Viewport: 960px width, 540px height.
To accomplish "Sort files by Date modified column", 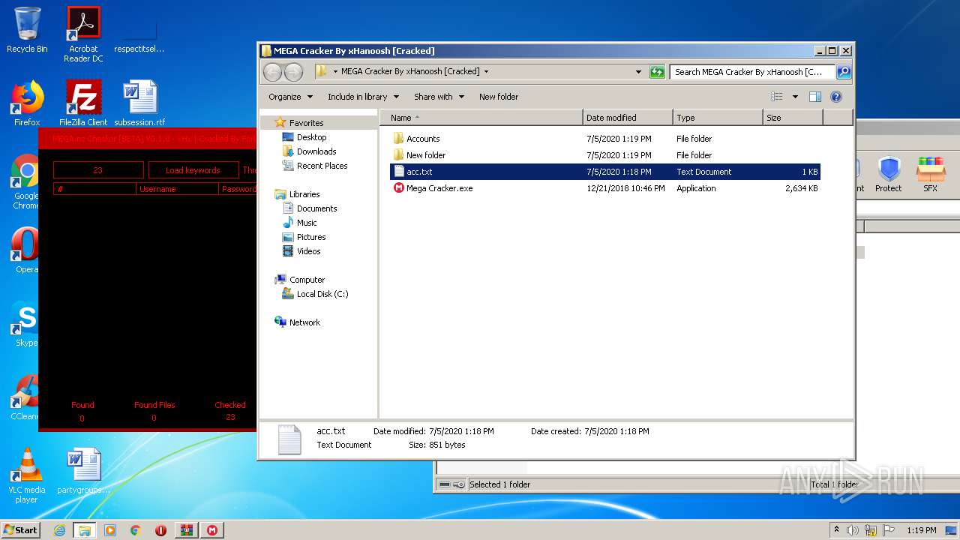I will (x=628, y=118).
